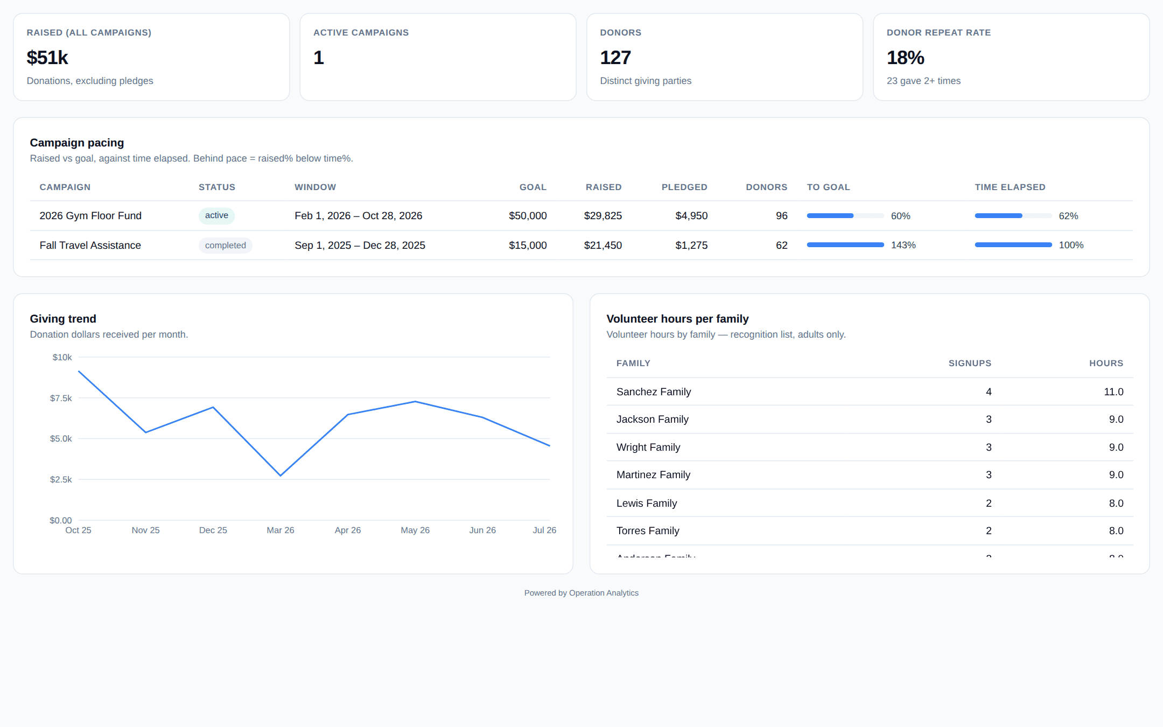1163x727 pixels.
Task: Click the Campaign column header
Action: tap(65, 187)
